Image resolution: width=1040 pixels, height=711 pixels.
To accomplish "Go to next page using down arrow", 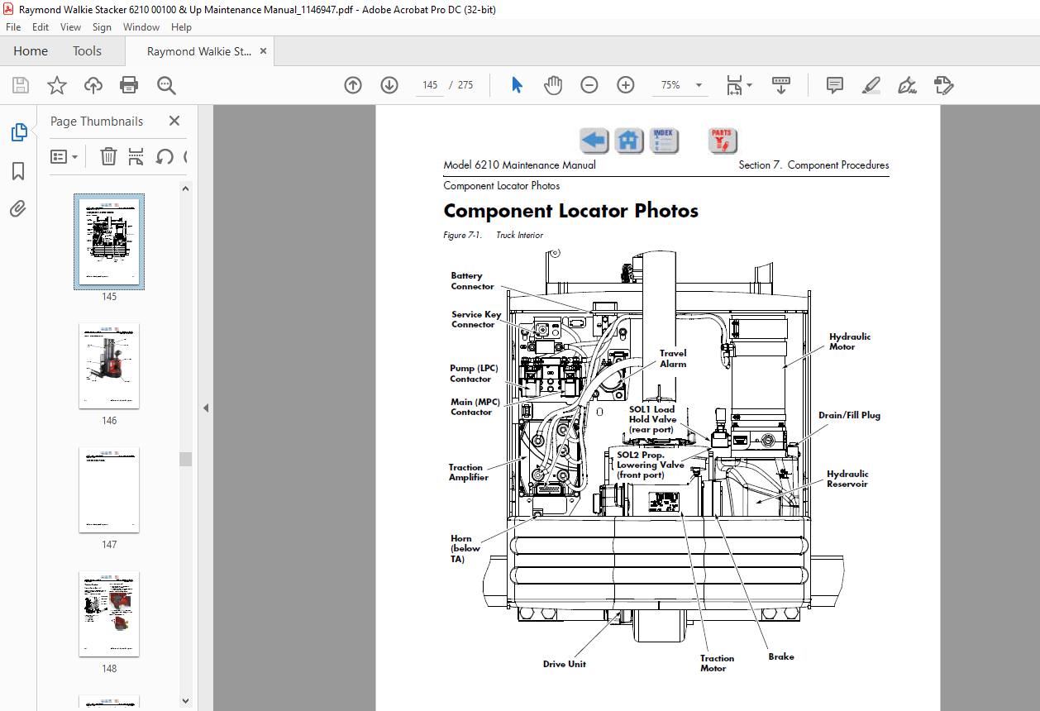I will pyautogui.click(x=389, y=85).
